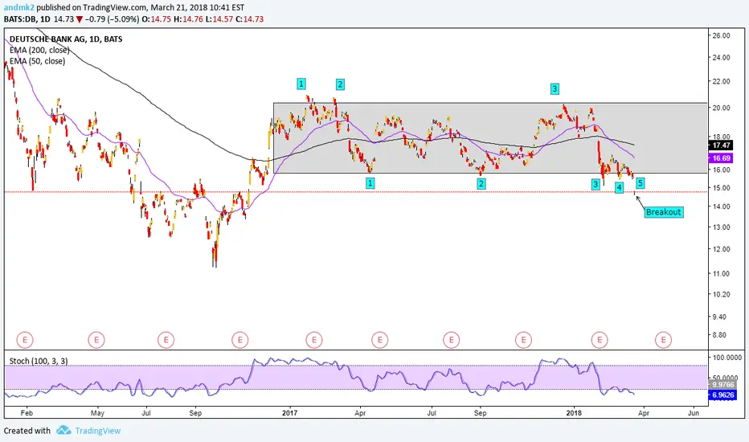Click the 2017 label on the time axis
The height and width of the screenshot is (442, 749).
(x=289, y=413)
